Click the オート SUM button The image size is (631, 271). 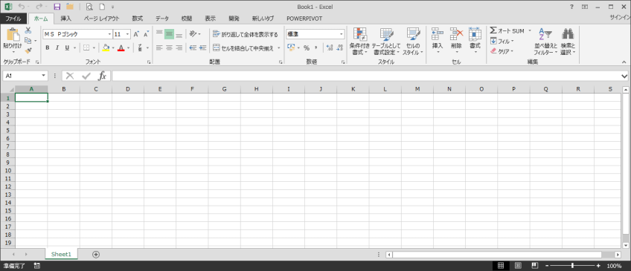pyautogui.click(x=507, y=31)
